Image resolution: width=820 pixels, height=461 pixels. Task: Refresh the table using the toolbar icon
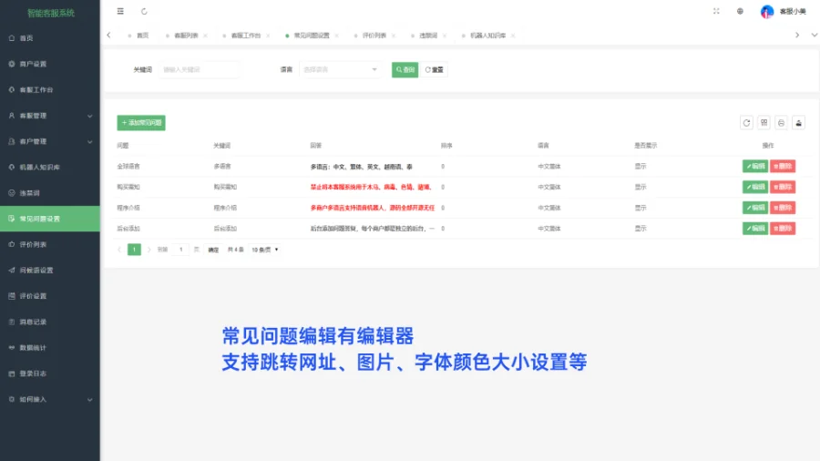click(746, 123)
